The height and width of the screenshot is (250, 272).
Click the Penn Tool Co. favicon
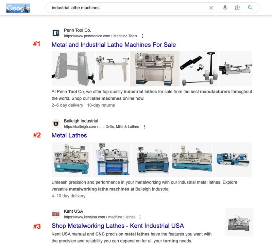pos(56,33)
